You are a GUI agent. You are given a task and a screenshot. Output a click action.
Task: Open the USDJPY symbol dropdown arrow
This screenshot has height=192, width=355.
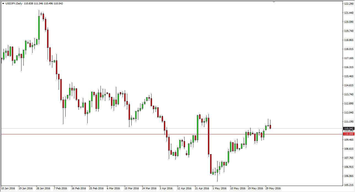click(3, 4)
